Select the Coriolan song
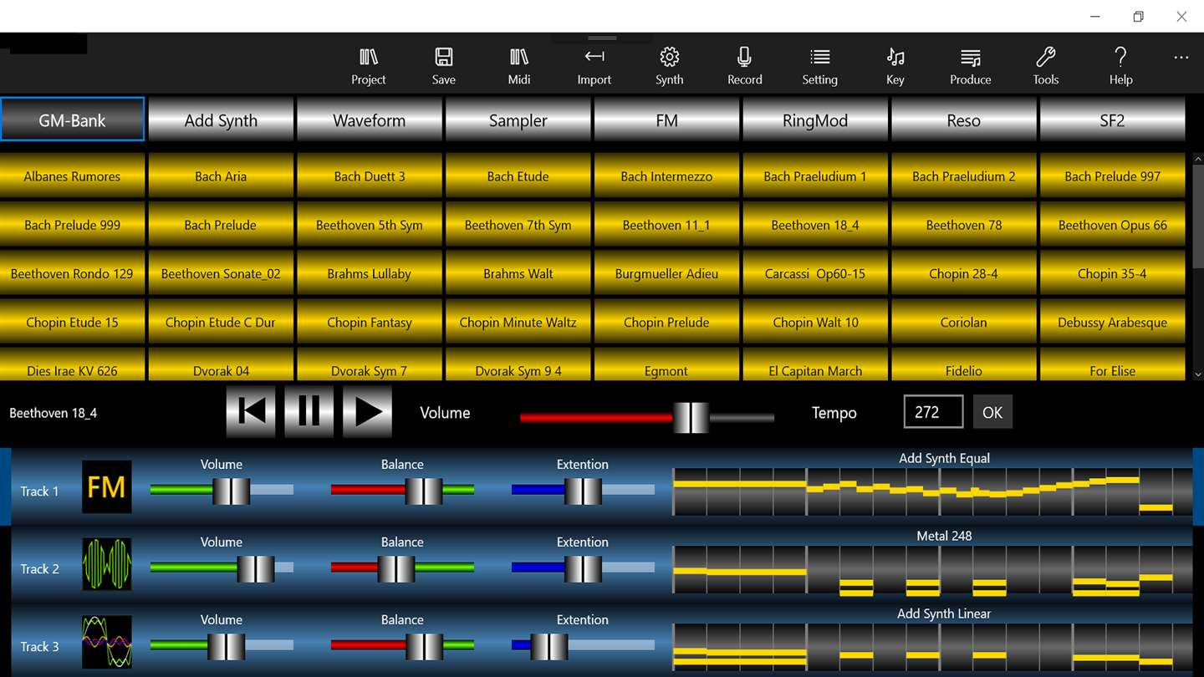Image resolution: width=1204 pixels, height=677 pixels. point(964,321)
